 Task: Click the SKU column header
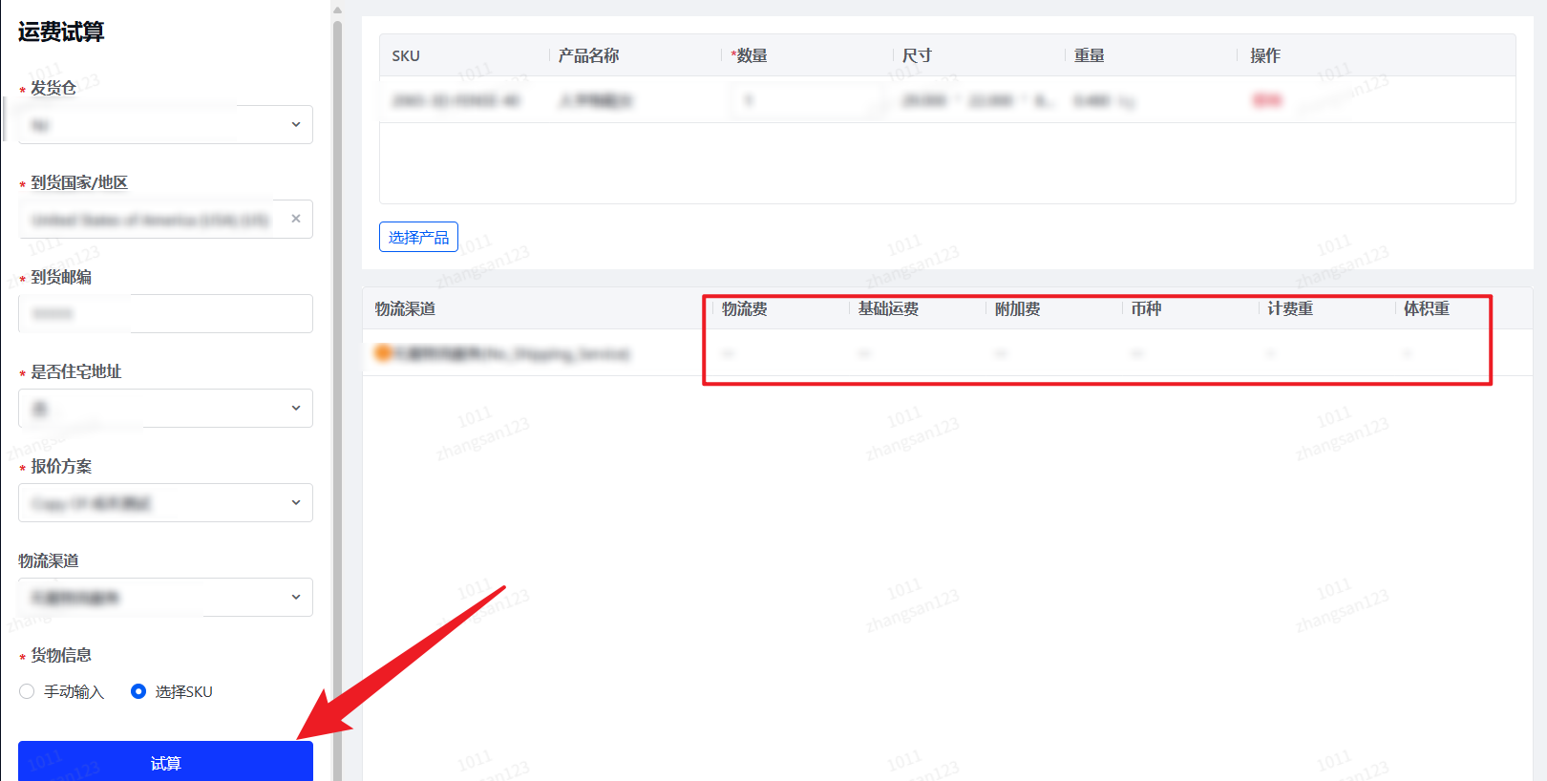(x=406, y=55)
